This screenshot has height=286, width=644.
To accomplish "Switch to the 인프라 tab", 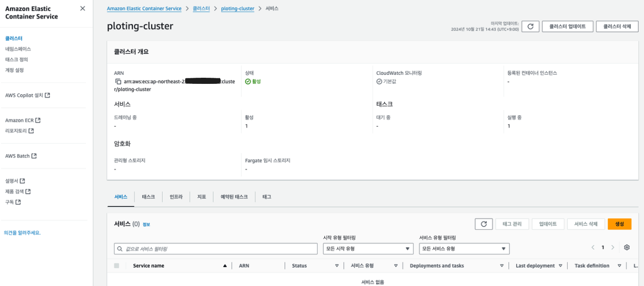I will (x=176, y=197).
